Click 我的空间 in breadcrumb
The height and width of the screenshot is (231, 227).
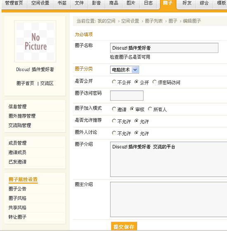106,21
